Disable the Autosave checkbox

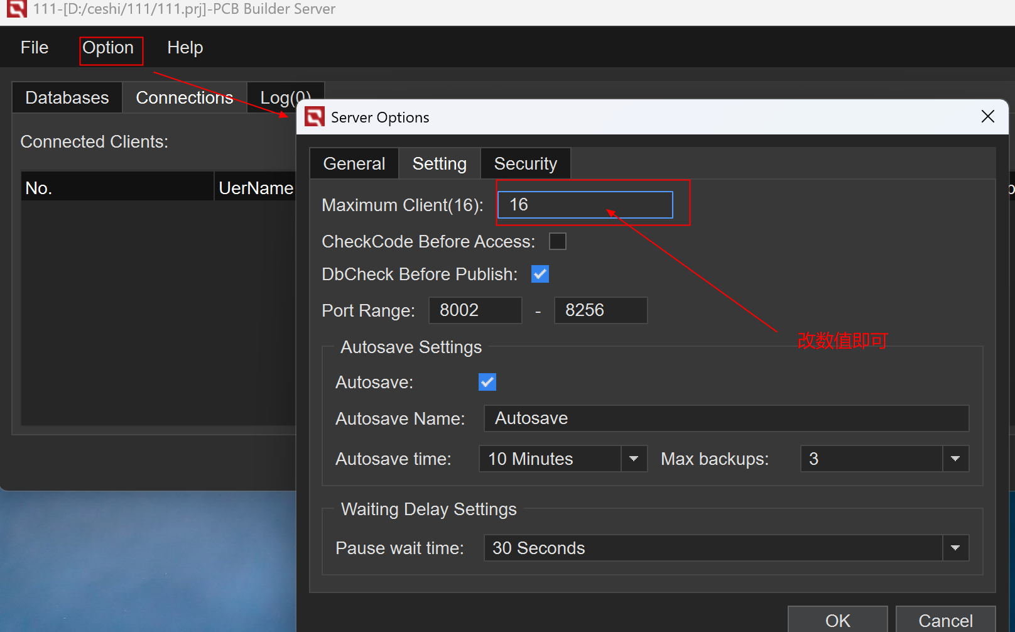[487, 382]
